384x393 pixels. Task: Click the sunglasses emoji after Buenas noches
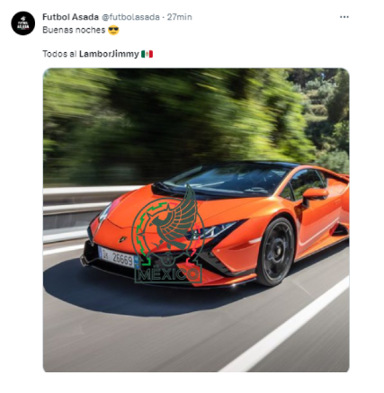click(x=113, y=31)
